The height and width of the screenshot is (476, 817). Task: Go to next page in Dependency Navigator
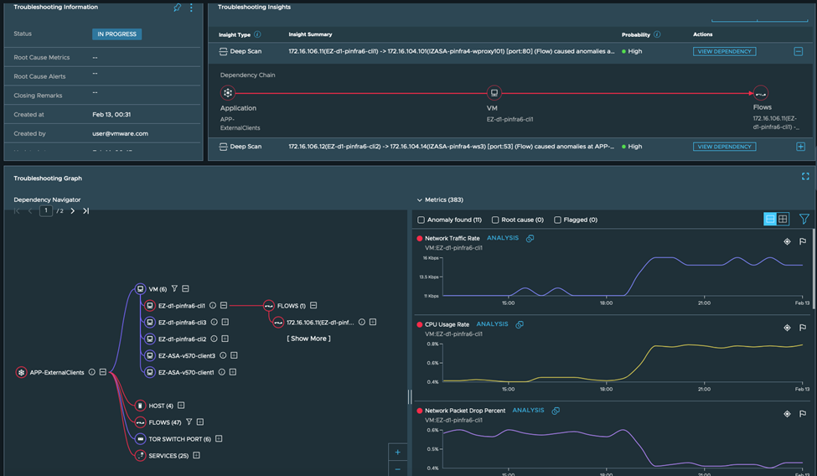coord(72,211)
